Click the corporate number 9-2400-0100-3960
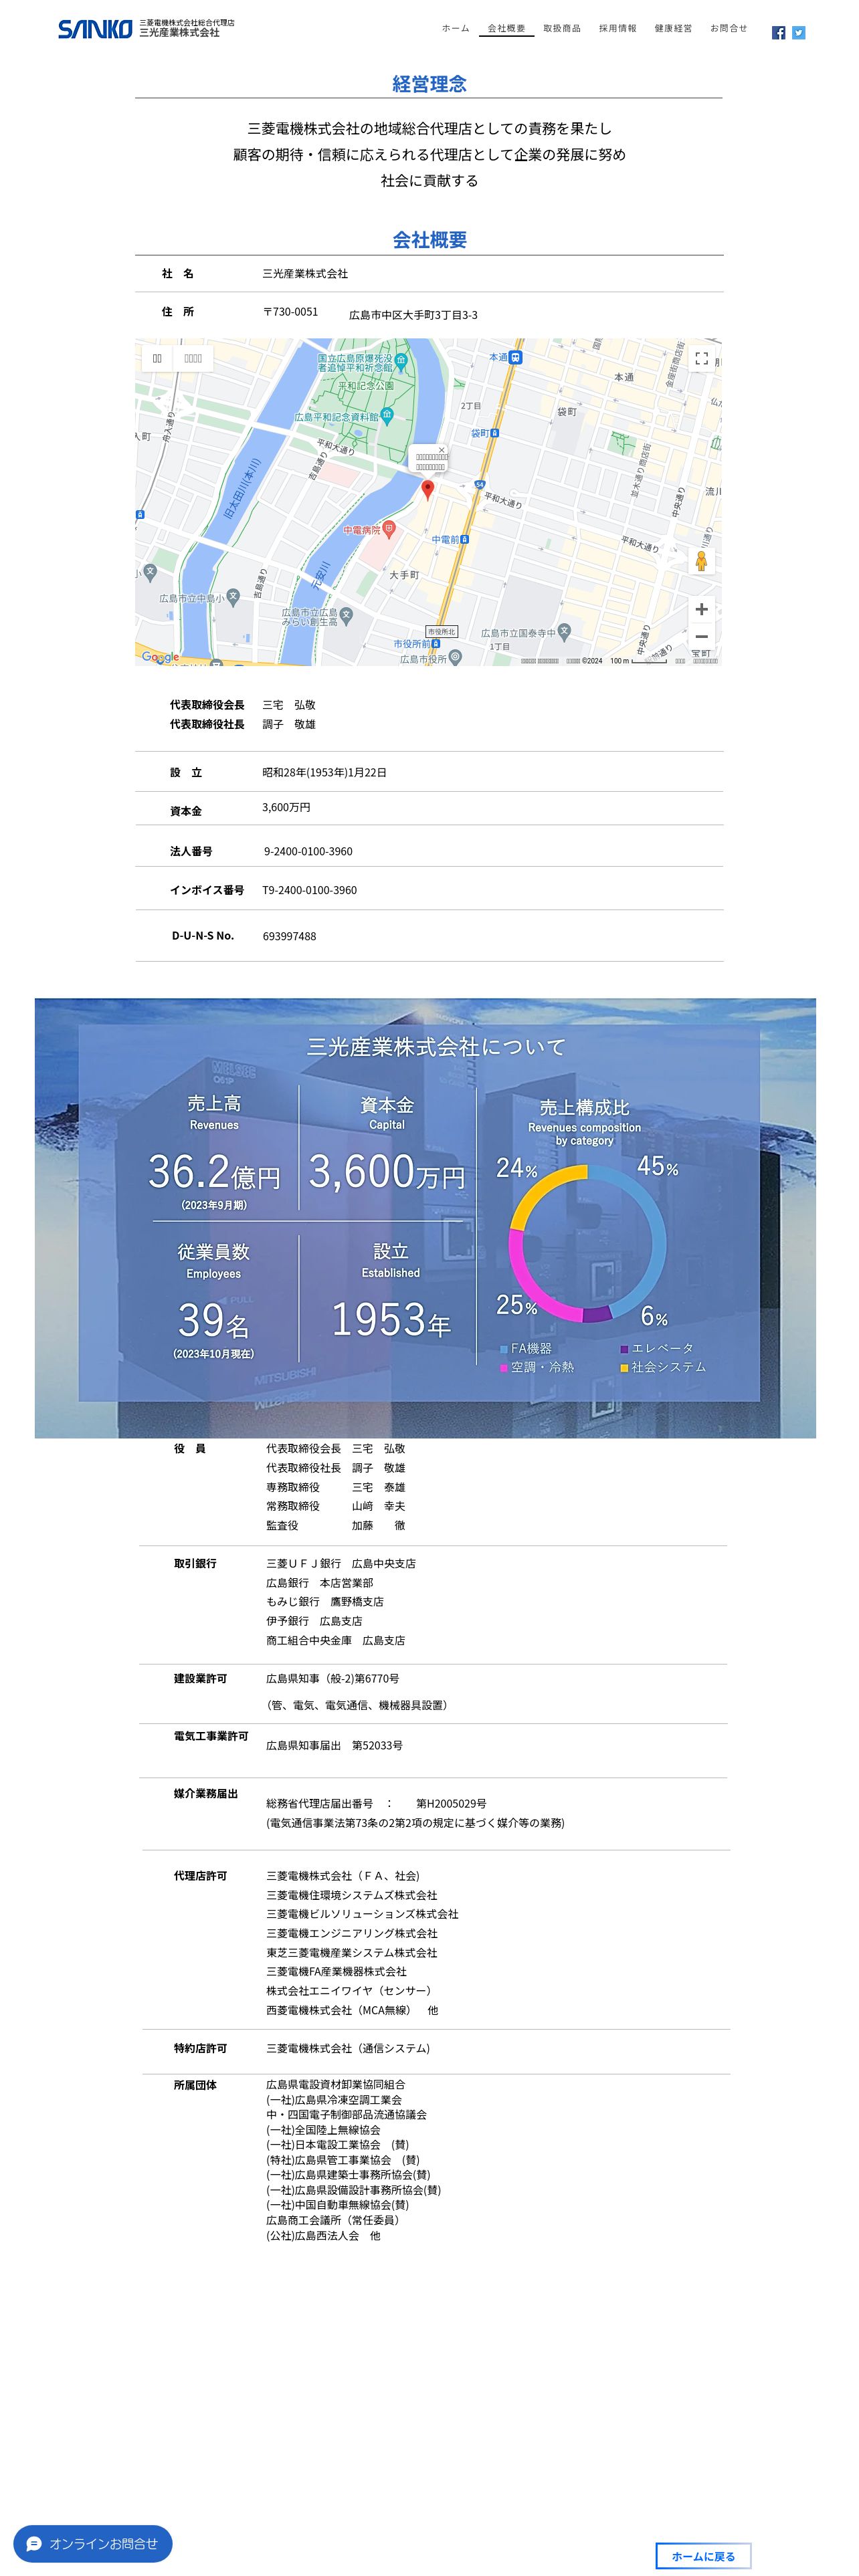Viewport: 859px width, 2576px height. tap(308, 851)
